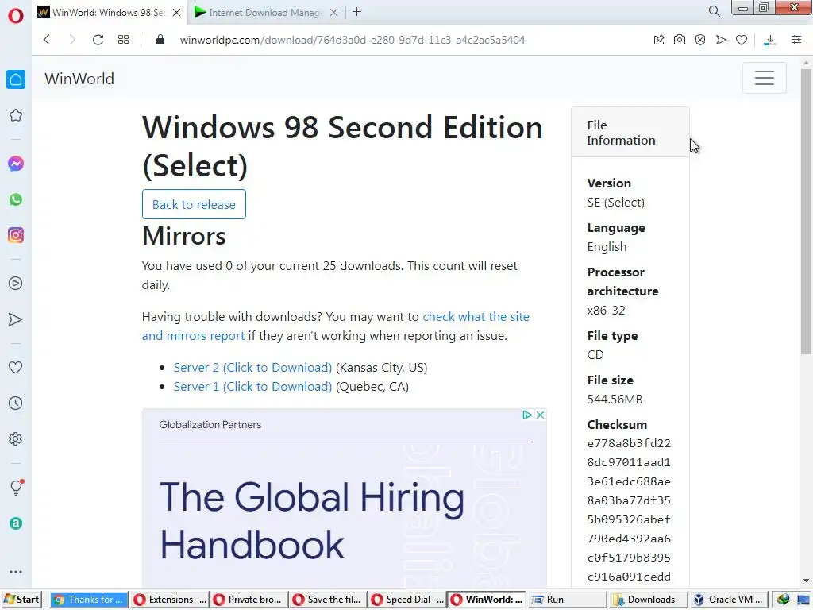Download from Server 1 Quebec

click(x=252, y=387)
